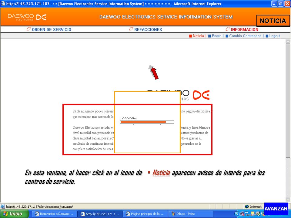Click the underlined Noticia word in instructions

[161, 173]
